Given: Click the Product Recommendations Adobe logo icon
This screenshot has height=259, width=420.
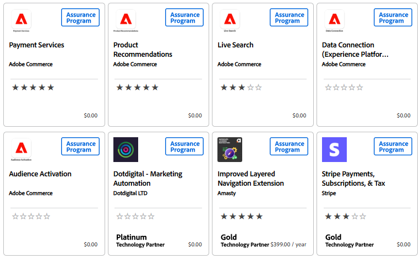Looking at the screenshot, I should click(x=126, y=19).
